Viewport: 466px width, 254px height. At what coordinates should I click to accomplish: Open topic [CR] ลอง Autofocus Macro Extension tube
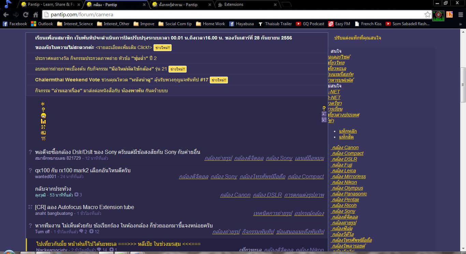(85, 207)
